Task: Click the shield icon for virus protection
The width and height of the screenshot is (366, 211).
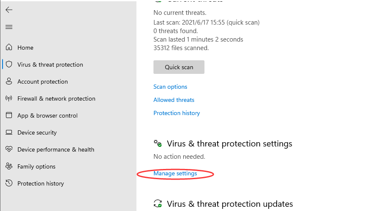Action: (9, 65)
